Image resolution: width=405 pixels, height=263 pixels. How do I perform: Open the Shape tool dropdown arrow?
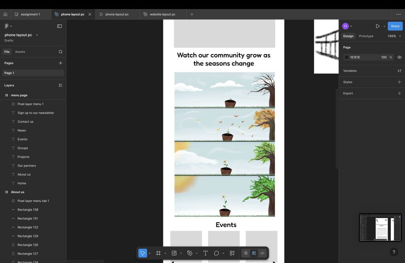pyautogui.click(x=181, y=253)
